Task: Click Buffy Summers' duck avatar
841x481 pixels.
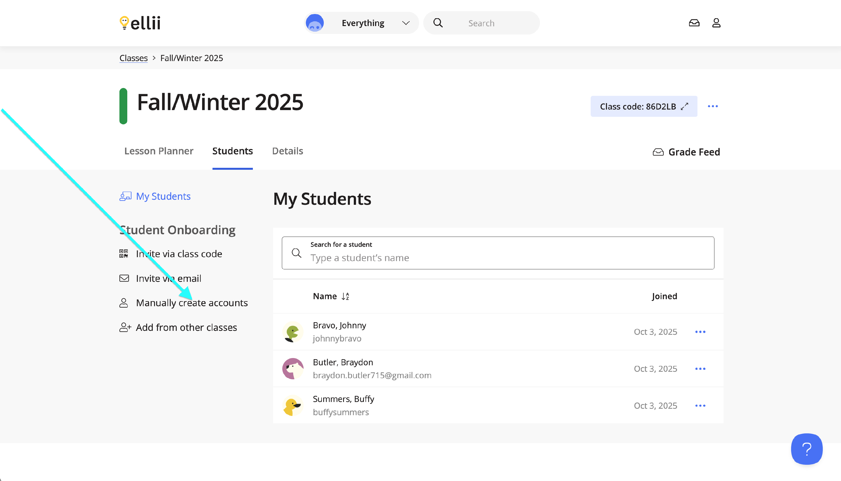Action: [293, 405]
